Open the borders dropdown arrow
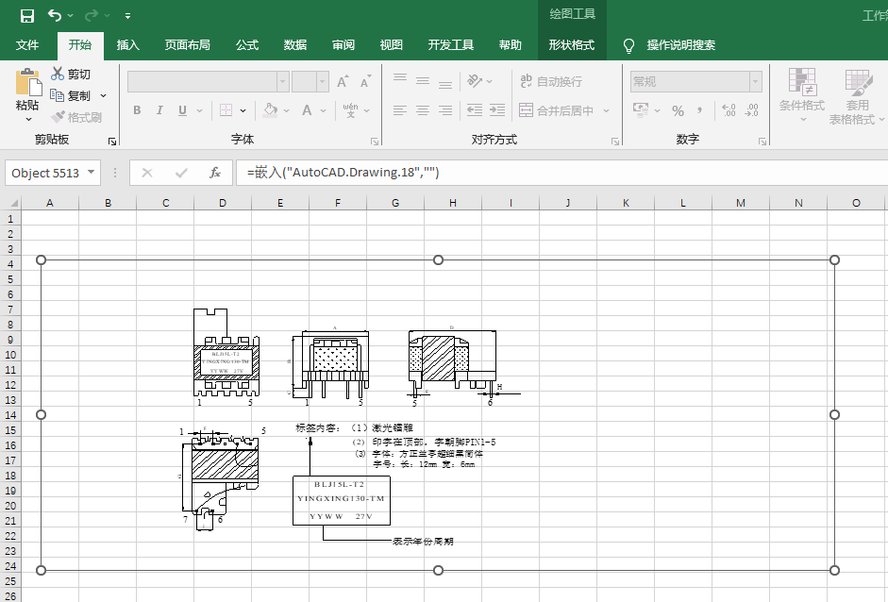 click(243, 111)
